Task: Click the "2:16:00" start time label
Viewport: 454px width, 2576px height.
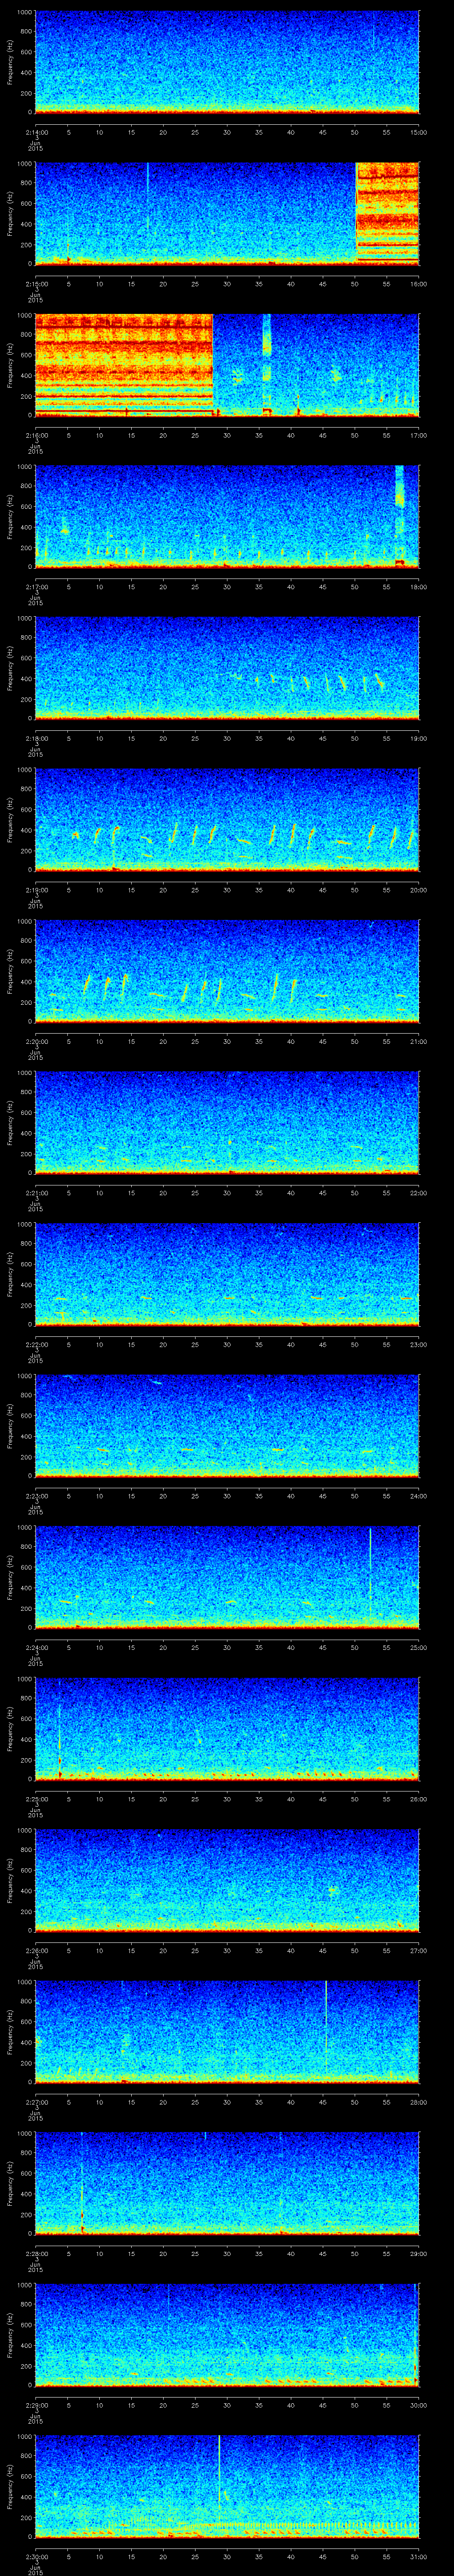Action: click(36, 435)
